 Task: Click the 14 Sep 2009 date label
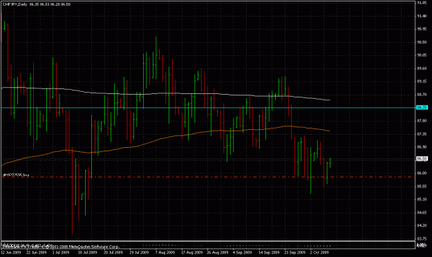point(269,252)
